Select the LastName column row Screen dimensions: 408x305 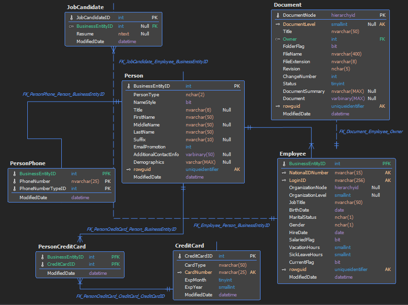[183, 132]
